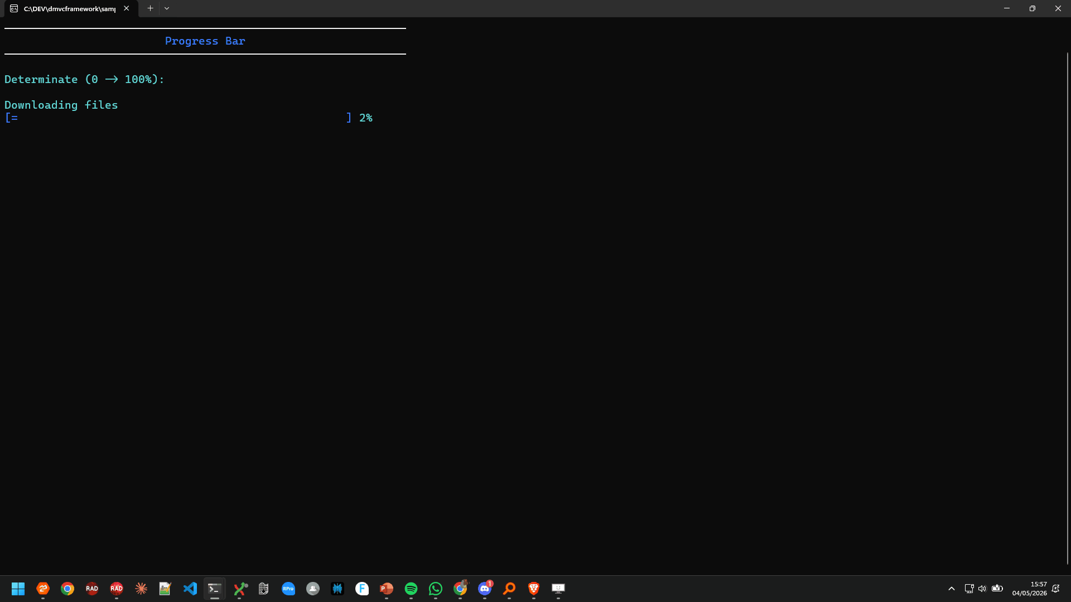Open the orange starburst taskbar app
This screenshot has width=1071, height=602.
click(x=141, y=589)
